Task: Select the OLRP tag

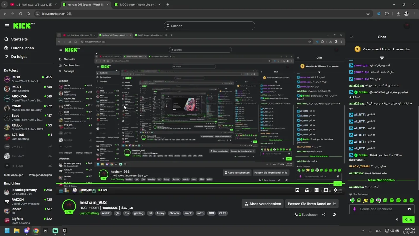Action: 223,213
